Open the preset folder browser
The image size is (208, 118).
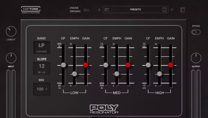[107, 10]
